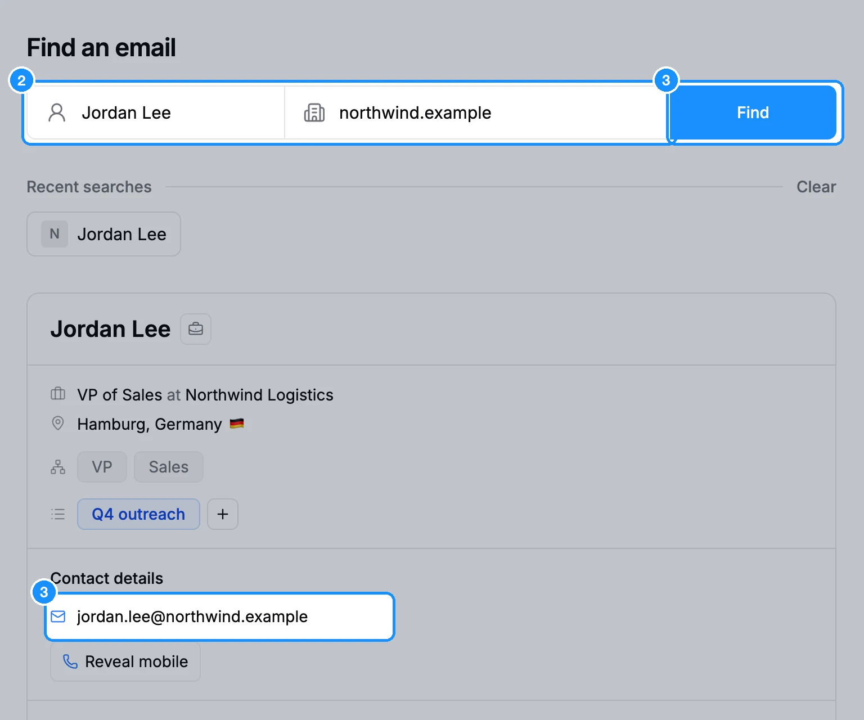Click the phone icon in Reveal mobile
The height and width of the screenshot is (720, 864).
coord(70,661)
